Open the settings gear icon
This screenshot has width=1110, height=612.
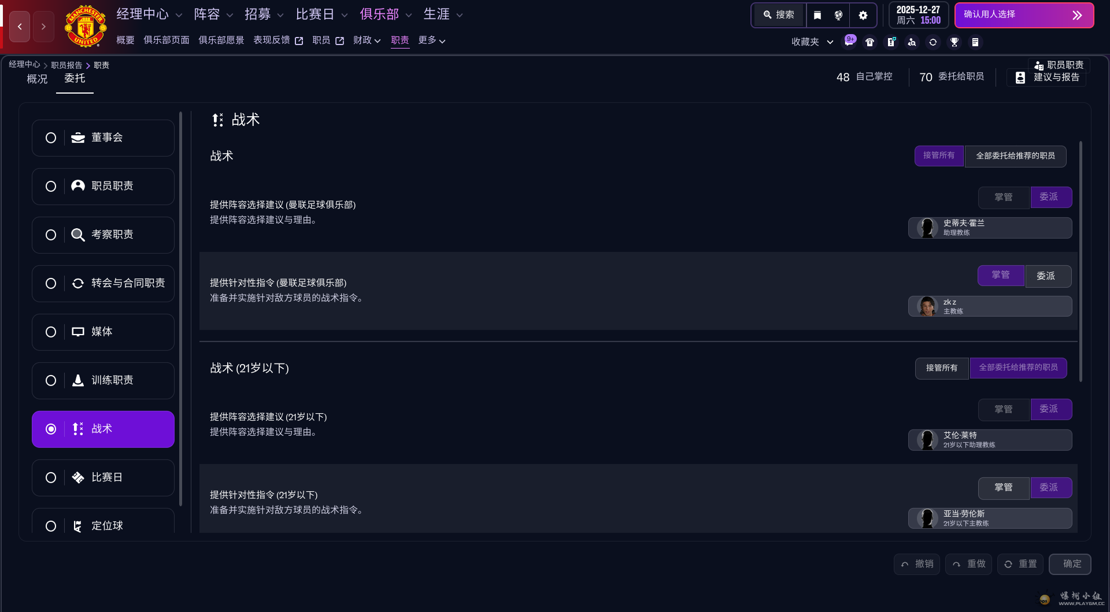[x=863, y=16]
